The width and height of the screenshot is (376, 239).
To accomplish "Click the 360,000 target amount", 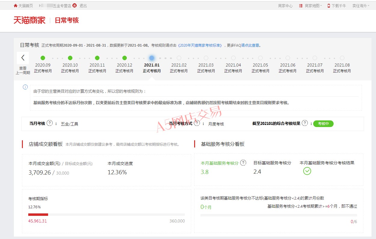I will (177, 221).
